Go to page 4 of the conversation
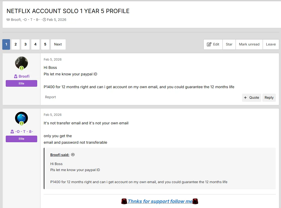This screenshot has height=208, width=281. (x=35, y=44)
